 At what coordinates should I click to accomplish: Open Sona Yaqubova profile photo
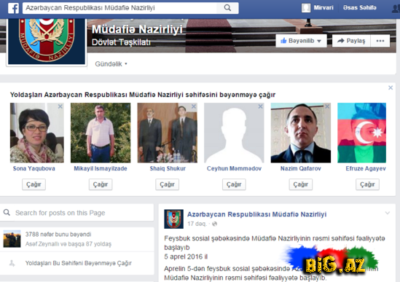(37, 133)
